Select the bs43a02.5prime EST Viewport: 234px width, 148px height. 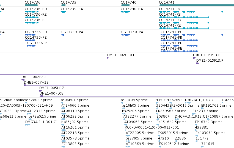[30, 119]
